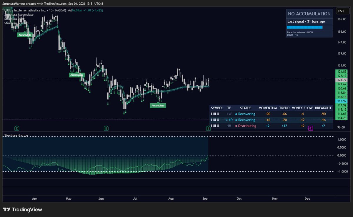The image size is (353, 217).
Task: Click the MONEY FLOW column header
Action: (302, 108)
